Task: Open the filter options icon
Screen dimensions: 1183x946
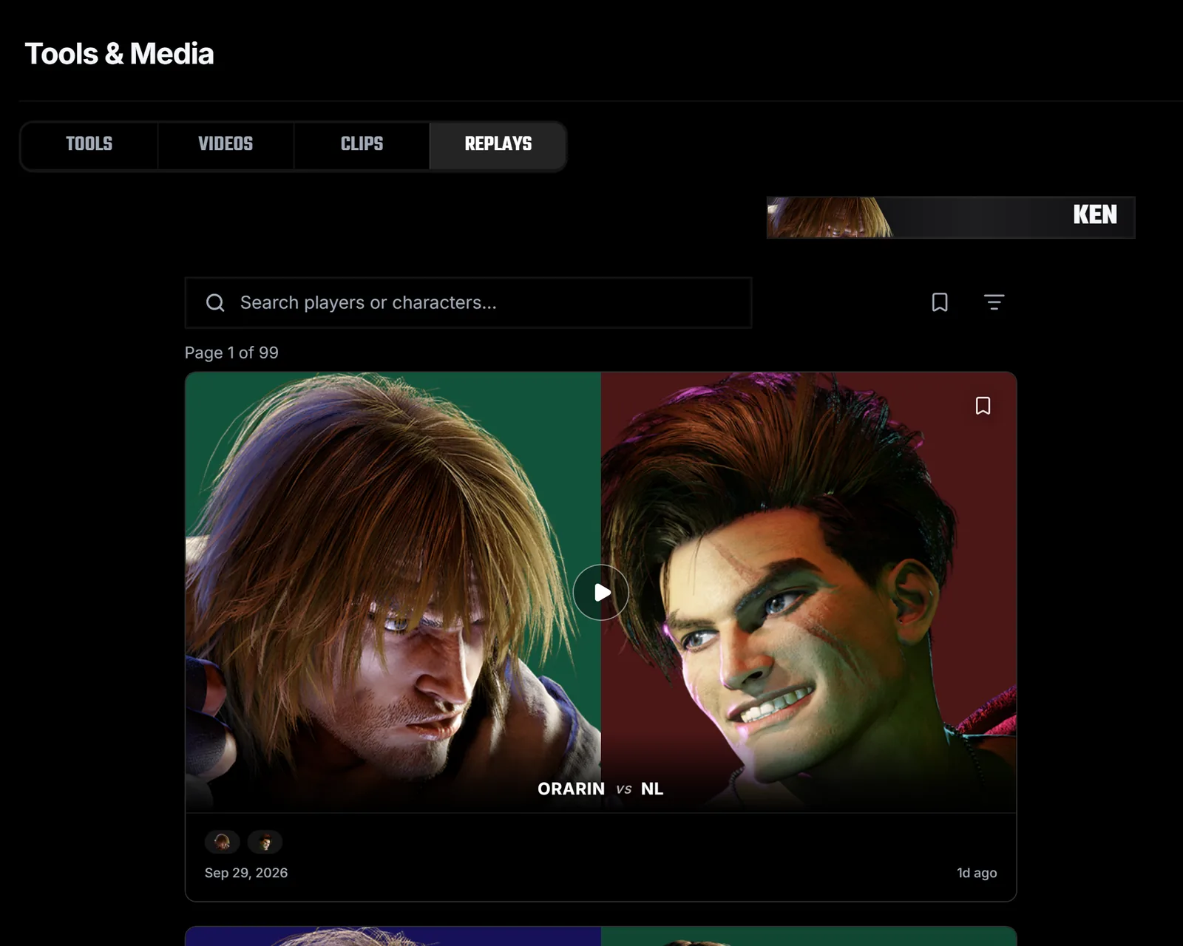Action: point(994,302)
